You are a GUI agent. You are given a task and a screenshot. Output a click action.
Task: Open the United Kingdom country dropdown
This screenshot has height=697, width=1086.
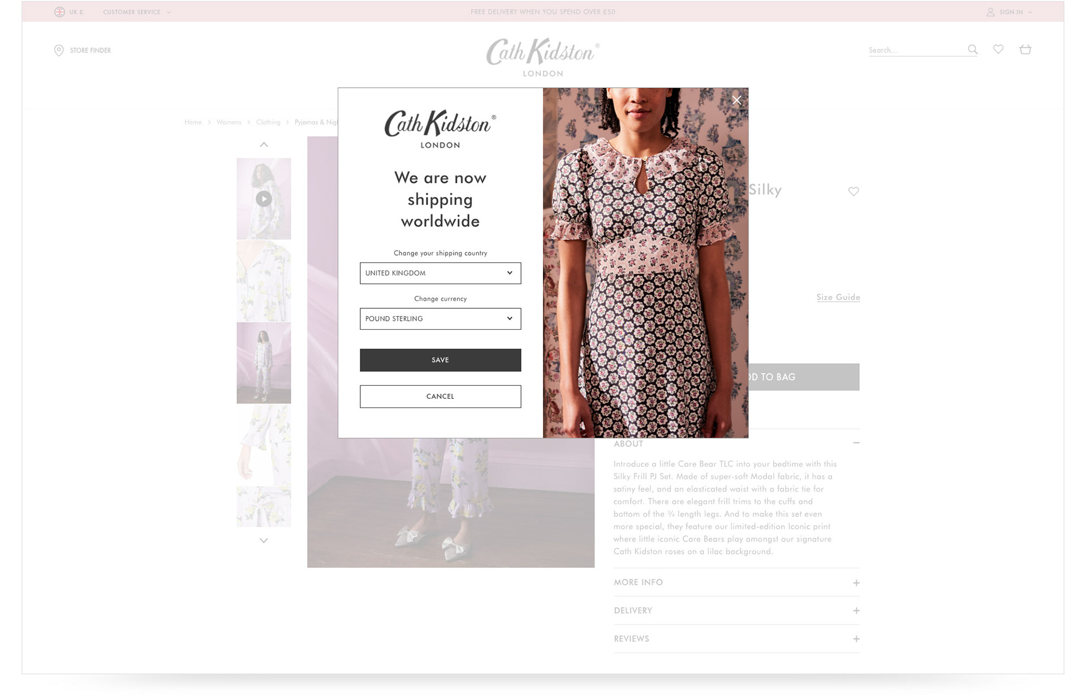tap(440, 273)
